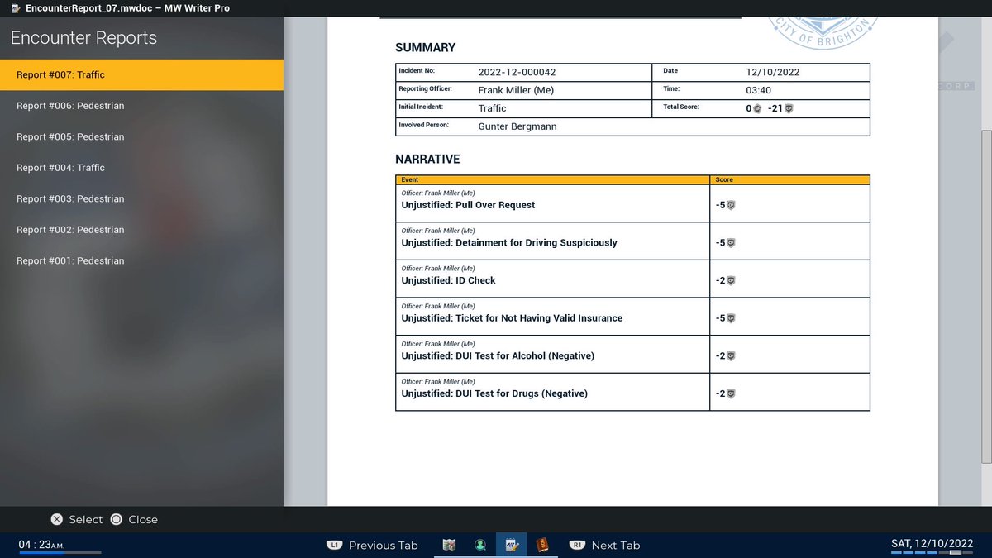Click shield icon beside ID Check score
992x558 pixels.
tap(731, 280)
